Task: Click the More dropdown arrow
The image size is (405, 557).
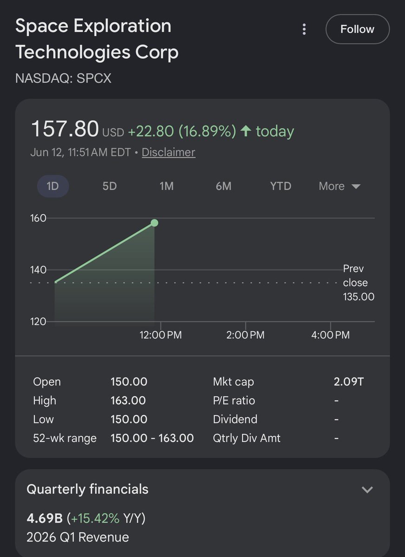Action: pyautogui.click(x=356, y=187)
